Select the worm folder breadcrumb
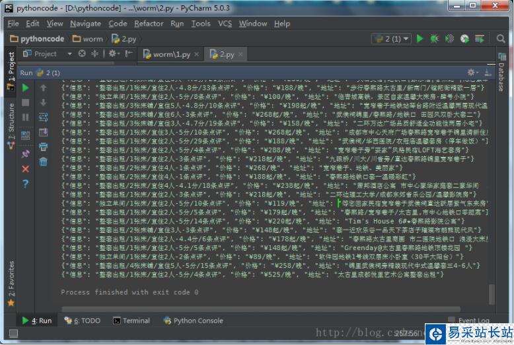Viewport: 514px width, 345px height. pyautogui.click(x=87, y=39)
